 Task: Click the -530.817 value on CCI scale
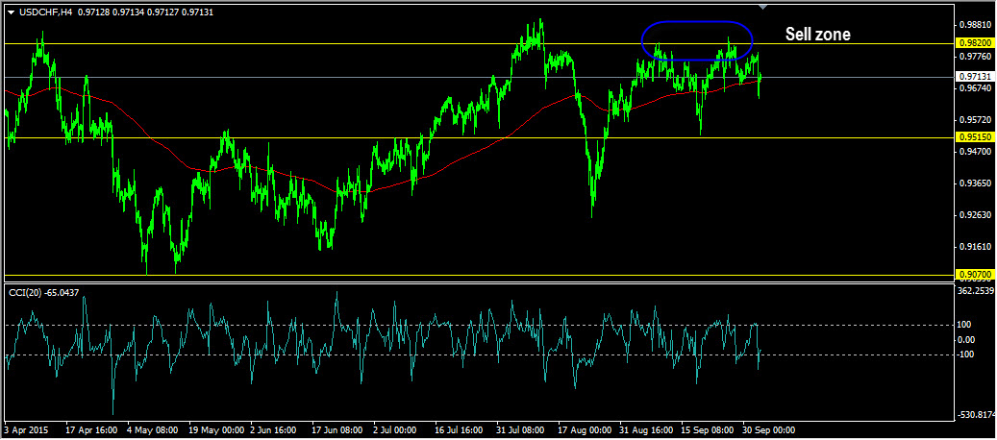(x=977, y=415)
